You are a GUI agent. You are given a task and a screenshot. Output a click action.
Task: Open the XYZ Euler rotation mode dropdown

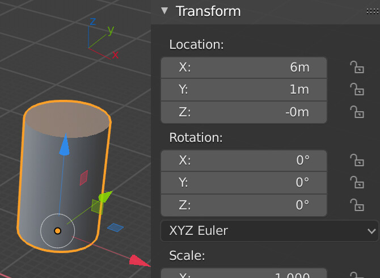(x=269, y=231)
